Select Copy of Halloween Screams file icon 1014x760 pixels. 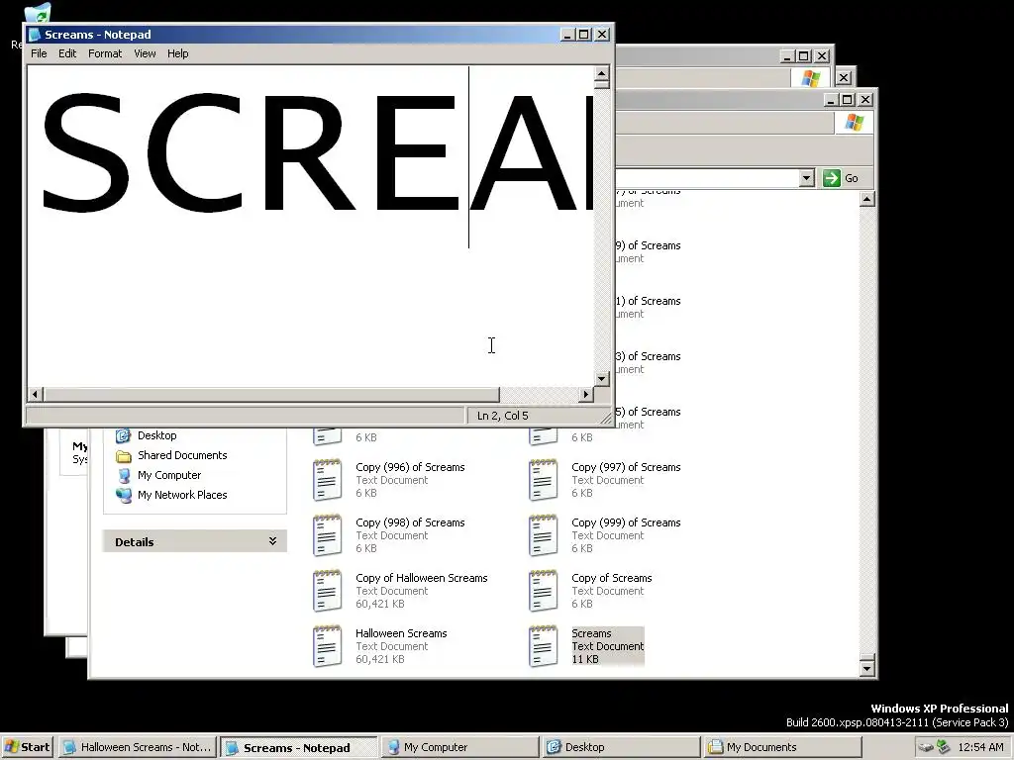pos(327,591)
